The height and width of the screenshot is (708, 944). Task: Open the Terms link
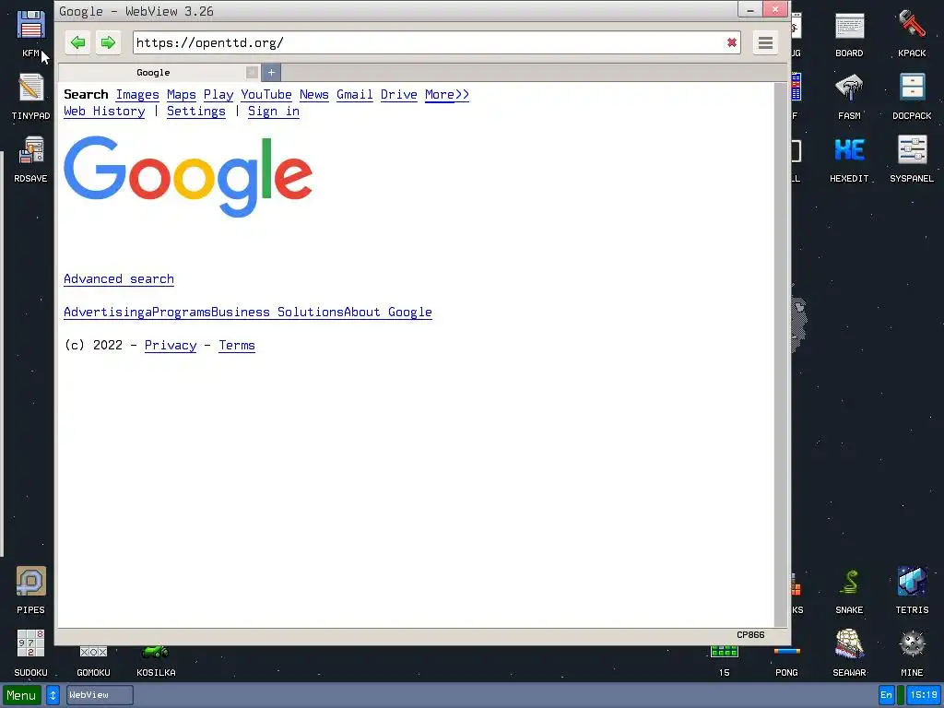(x=237, y=345)
